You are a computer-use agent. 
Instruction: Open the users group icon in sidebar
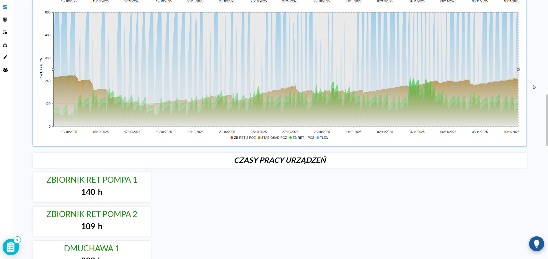5,70
